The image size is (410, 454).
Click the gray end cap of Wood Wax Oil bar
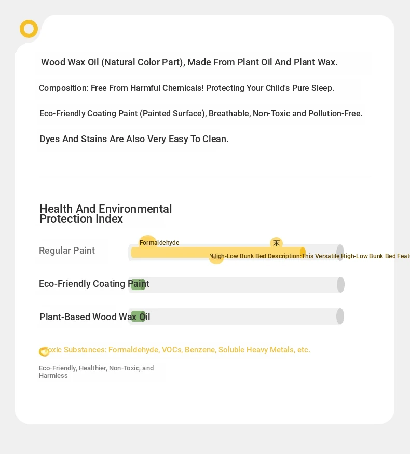(x=340, y=316)
